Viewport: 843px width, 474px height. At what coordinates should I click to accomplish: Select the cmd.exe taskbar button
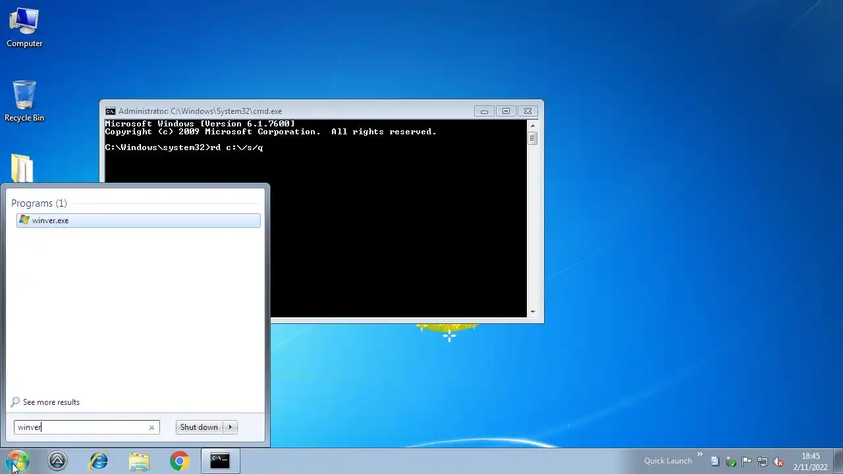click(220, 461)
